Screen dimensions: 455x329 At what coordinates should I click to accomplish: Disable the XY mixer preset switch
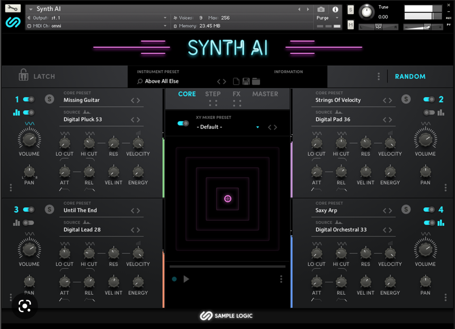183,123
